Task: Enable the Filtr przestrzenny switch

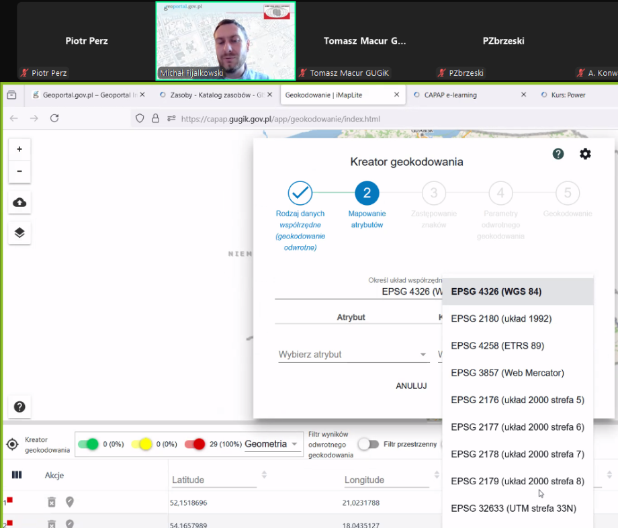Action: pos(367,444)
